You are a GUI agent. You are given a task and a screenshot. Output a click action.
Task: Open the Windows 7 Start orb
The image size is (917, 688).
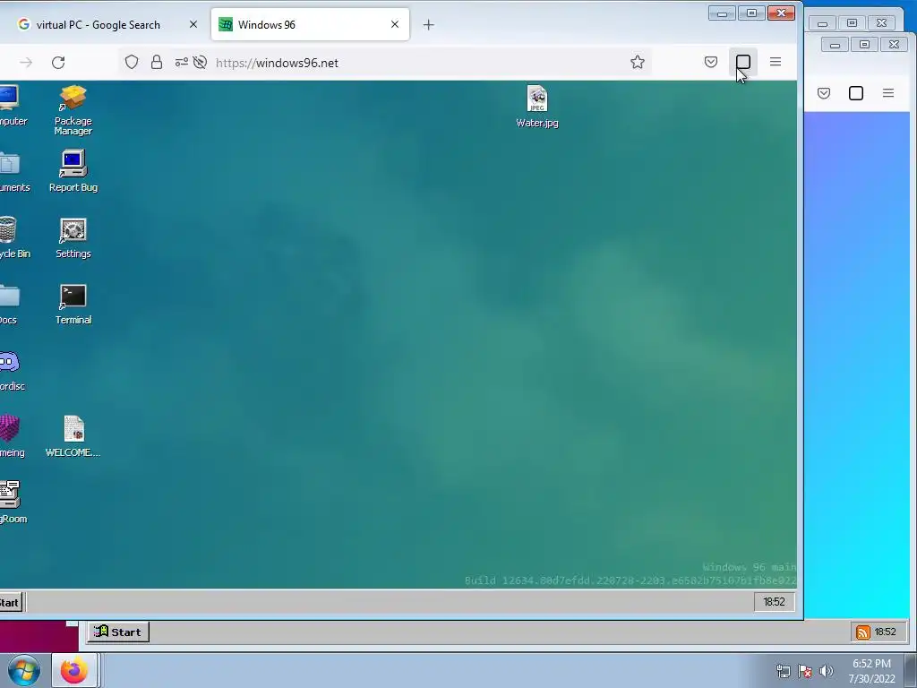tap(24, 670)
